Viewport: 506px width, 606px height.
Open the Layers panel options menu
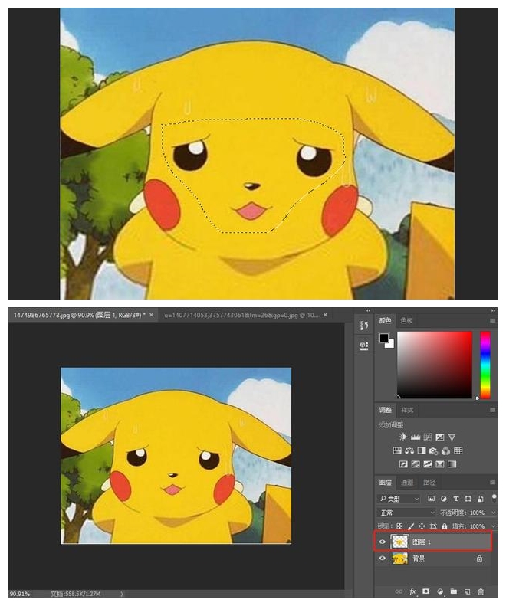tap(492, 483)
